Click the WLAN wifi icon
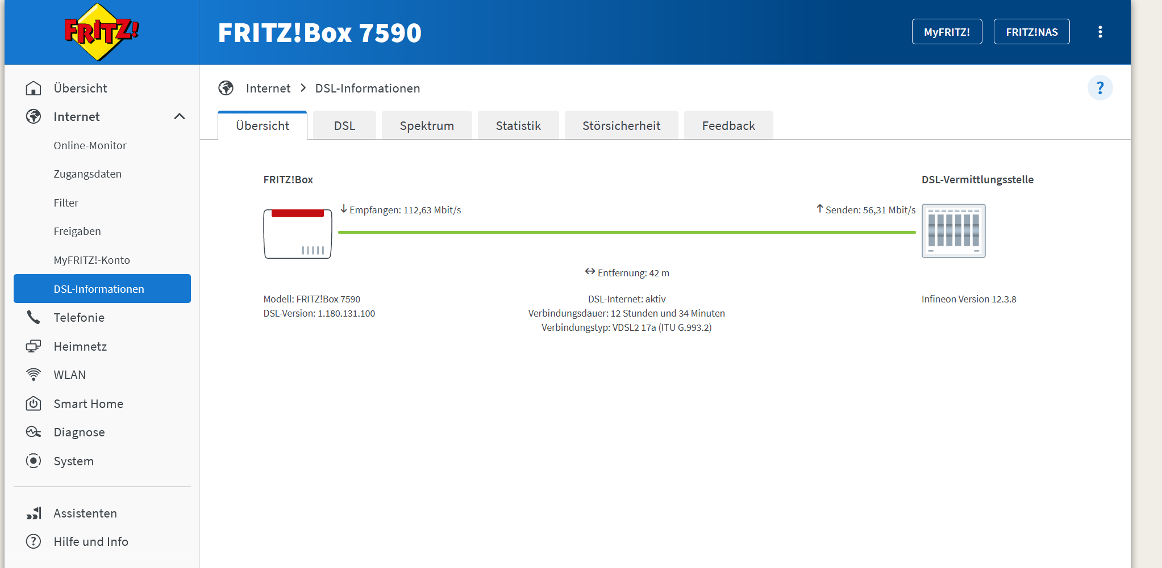The height and width of the screenshot is (568, 1162). click(34, 375)
